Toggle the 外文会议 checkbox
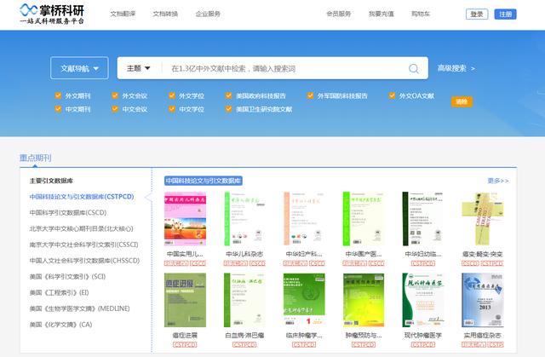The height and width of the screenshot is (357, 545). pyautogui.click(x=115, y=95)
